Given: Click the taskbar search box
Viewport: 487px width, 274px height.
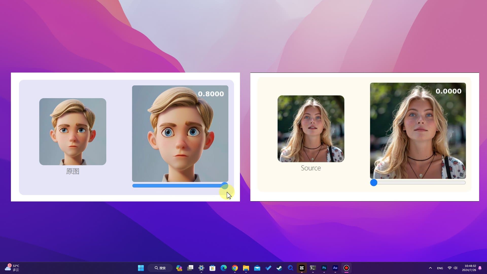Looking at the screenshot, I should click(160, 268).
